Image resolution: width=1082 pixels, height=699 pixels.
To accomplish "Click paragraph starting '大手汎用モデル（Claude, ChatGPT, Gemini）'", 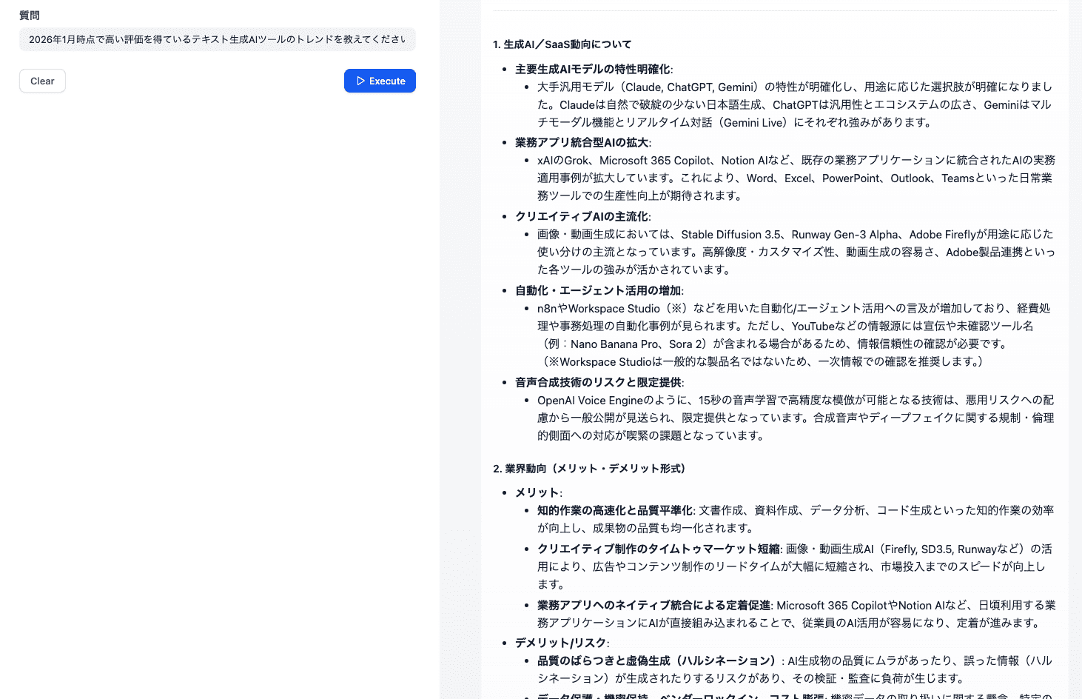I will 795,104.
